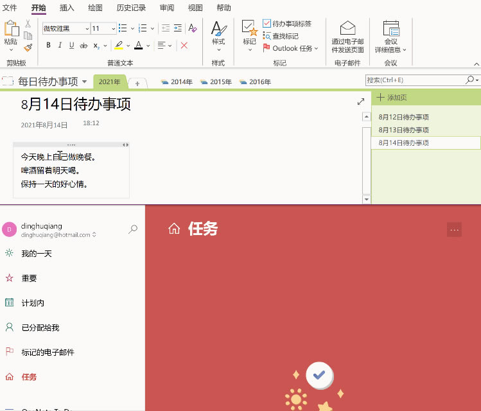Screen dimensions: 481x411
Task: Apply strikethrough formatting
Action: pos(83,46)
